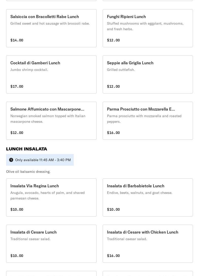Screen dimensions: 199x276
Task: Click the $17.00 price on shrimp cocktail
Action: pyautogui.click(x=17, y=86)
